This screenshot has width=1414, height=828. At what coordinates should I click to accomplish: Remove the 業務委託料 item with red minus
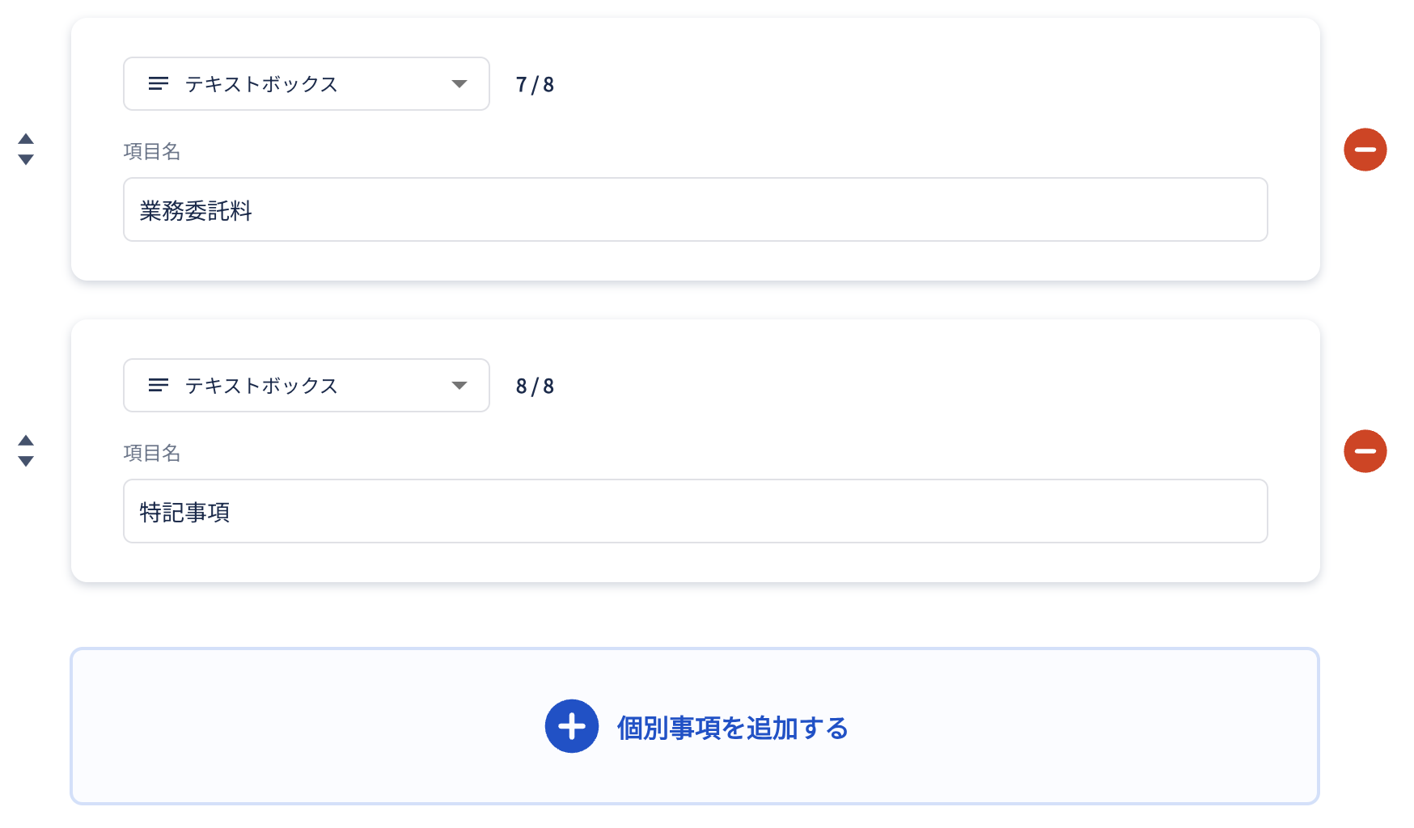coord(1365,150)
